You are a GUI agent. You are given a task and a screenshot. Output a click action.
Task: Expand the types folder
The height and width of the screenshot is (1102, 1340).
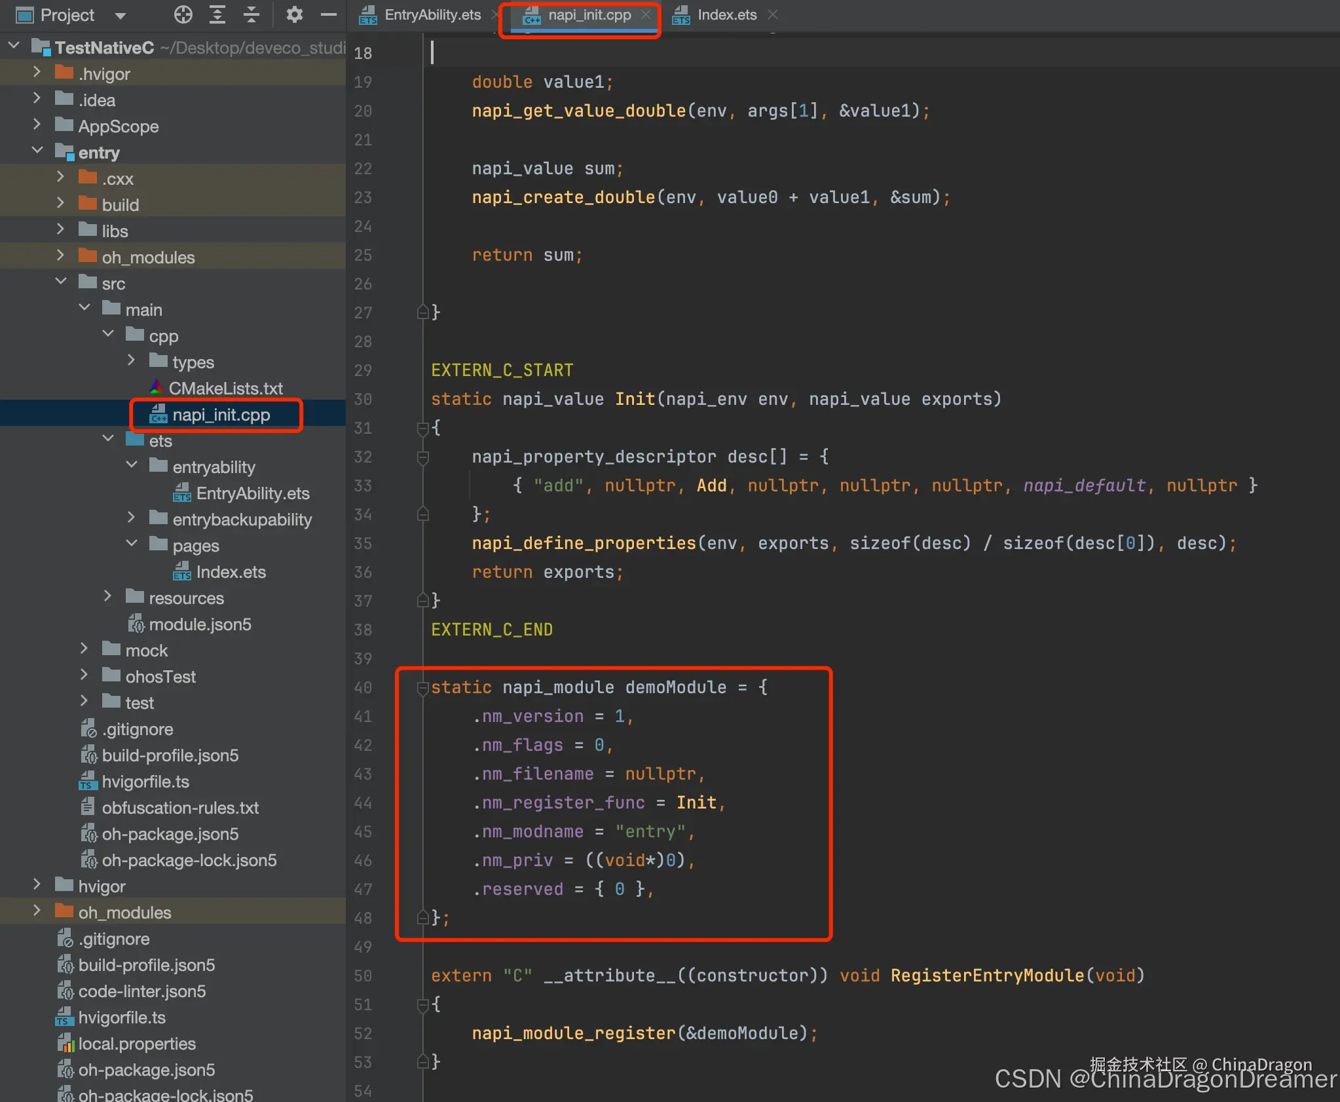point(131,361)
